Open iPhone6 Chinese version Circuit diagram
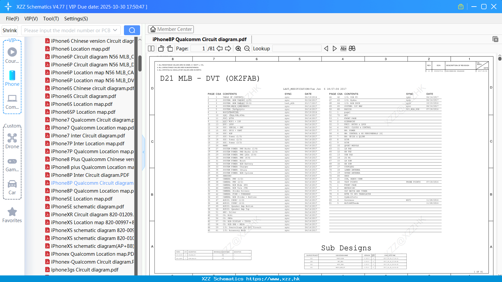This screenshot has height=282, width=502. 89,41
